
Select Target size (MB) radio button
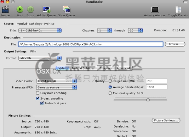110,81
